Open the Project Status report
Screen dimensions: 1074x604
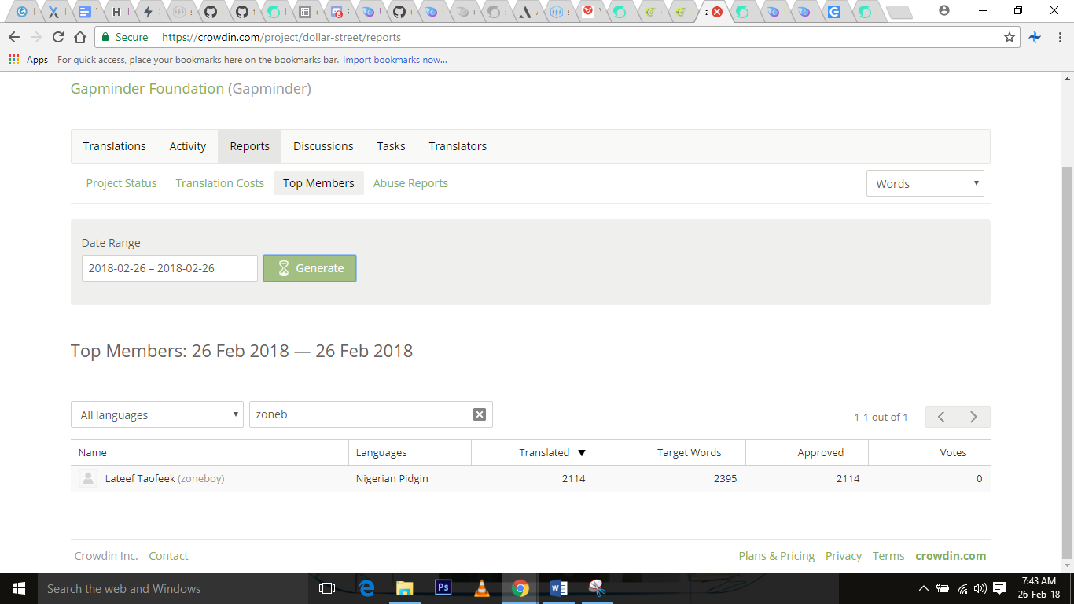(122, 183)
